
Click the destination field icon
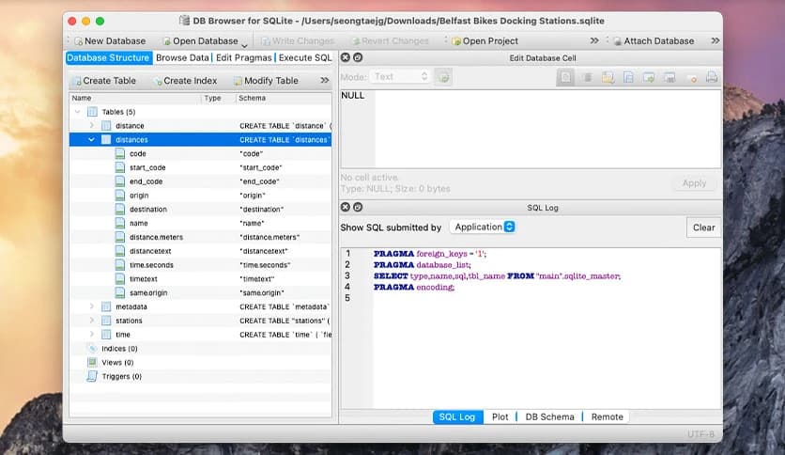click(120, 210)
